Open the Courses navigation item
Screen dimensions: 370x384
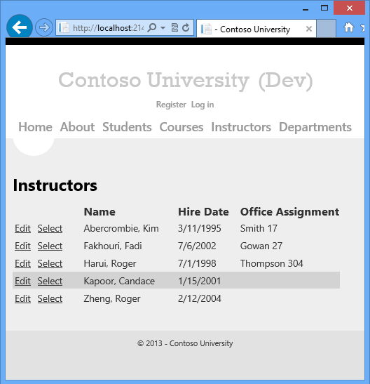[x=181, y=127]
